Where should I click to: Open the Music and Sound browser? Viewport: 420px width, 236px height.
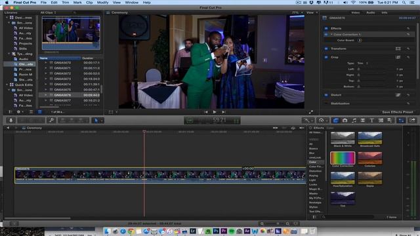click(354, 121)
